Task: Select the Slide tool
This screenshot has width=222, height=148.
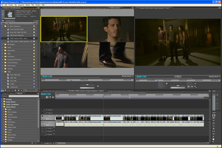Action: 213,134
